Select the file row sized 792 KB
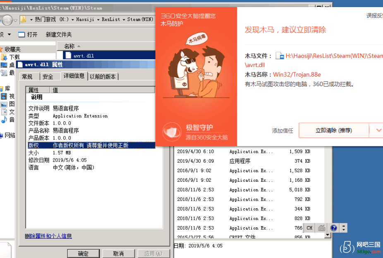 point(249,199)
